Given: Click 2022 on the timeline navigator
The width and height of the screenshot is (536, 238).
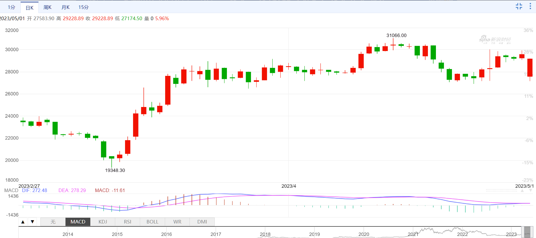Looking at the screenshot, I should pos(462,234).
